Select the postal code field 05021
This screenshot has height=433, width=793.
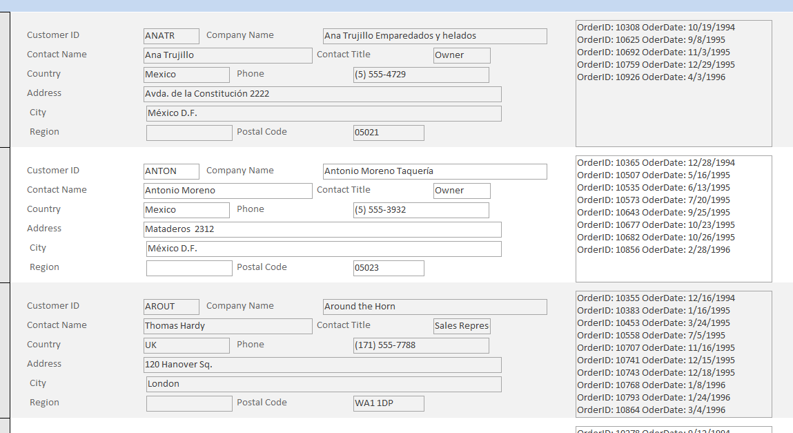[388, 133]
